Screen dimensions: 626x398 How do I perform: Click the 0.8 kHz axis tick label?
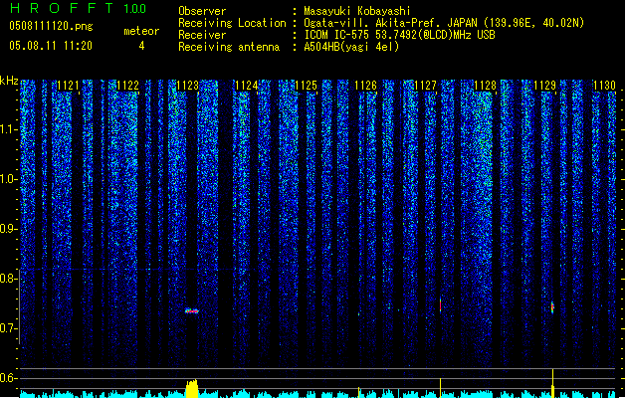click(x=8, y=279)
